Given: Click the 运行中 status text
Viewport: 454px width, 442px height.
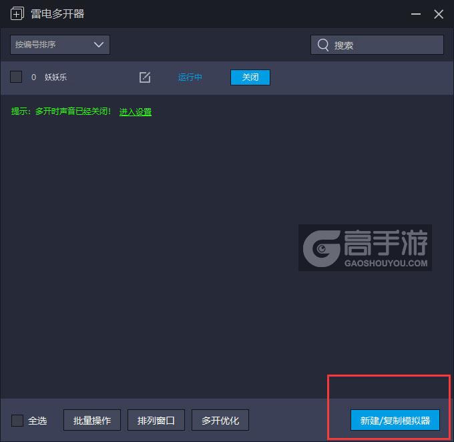Looking at the screenshot, I should [x=190, y=77].
